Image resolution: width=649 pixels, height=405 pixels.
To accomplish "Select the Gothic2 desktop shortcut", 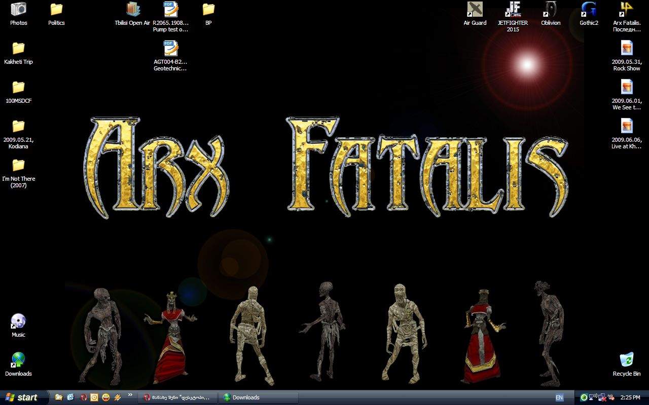I will coord(589,10).
